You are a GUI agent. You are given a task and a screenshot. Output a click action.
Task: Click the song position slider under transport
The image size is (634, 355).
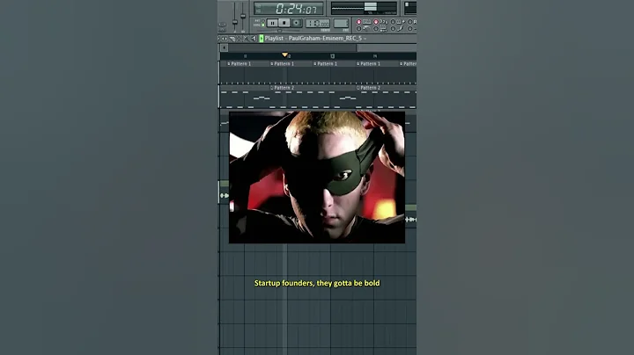click(279, 30)
